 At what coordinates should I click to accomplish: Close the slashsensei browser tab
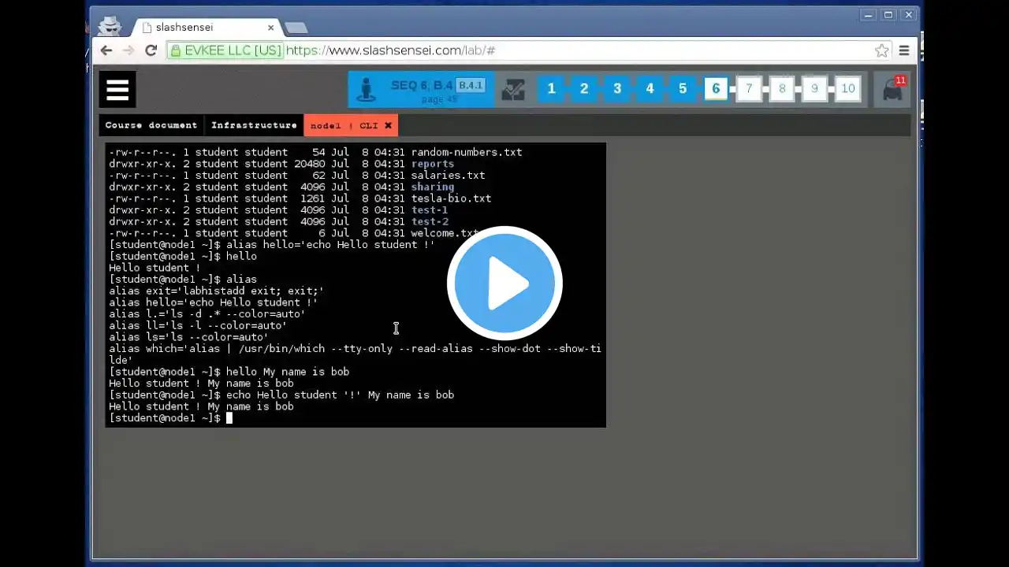point(270,27)
